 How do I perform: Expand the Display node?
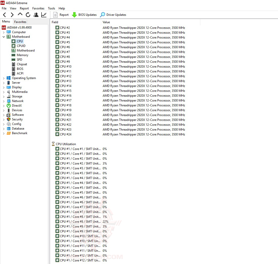[x=4, y=87]
